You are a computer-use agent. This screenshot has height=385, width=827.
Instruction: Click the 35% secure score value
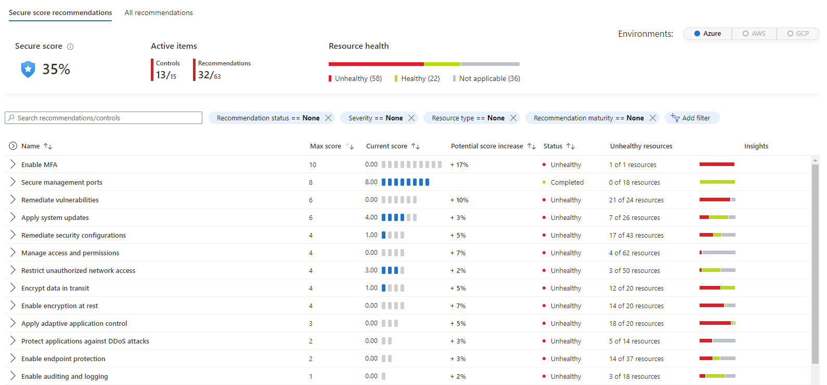(56, 69)
